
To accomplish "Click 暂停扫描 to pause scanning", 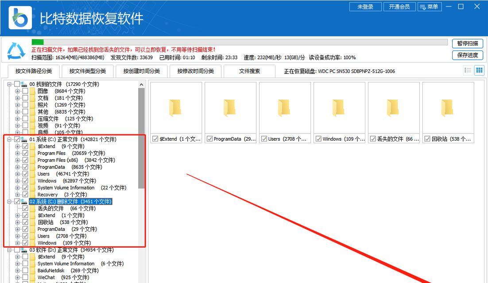I will [468, 43].
